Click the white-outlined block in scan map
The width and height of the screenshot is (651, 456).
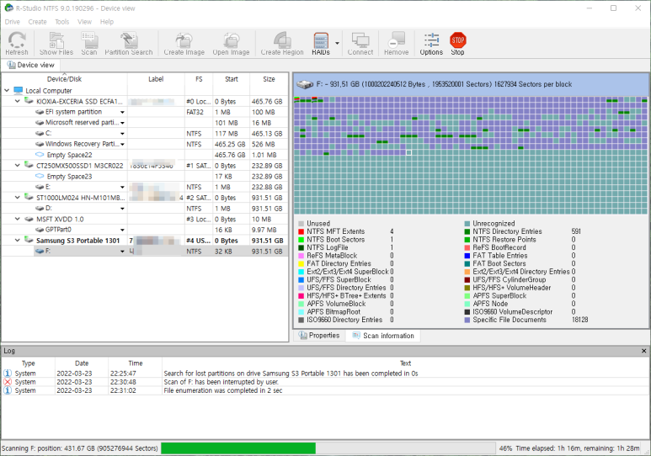(x=408, y=152)
